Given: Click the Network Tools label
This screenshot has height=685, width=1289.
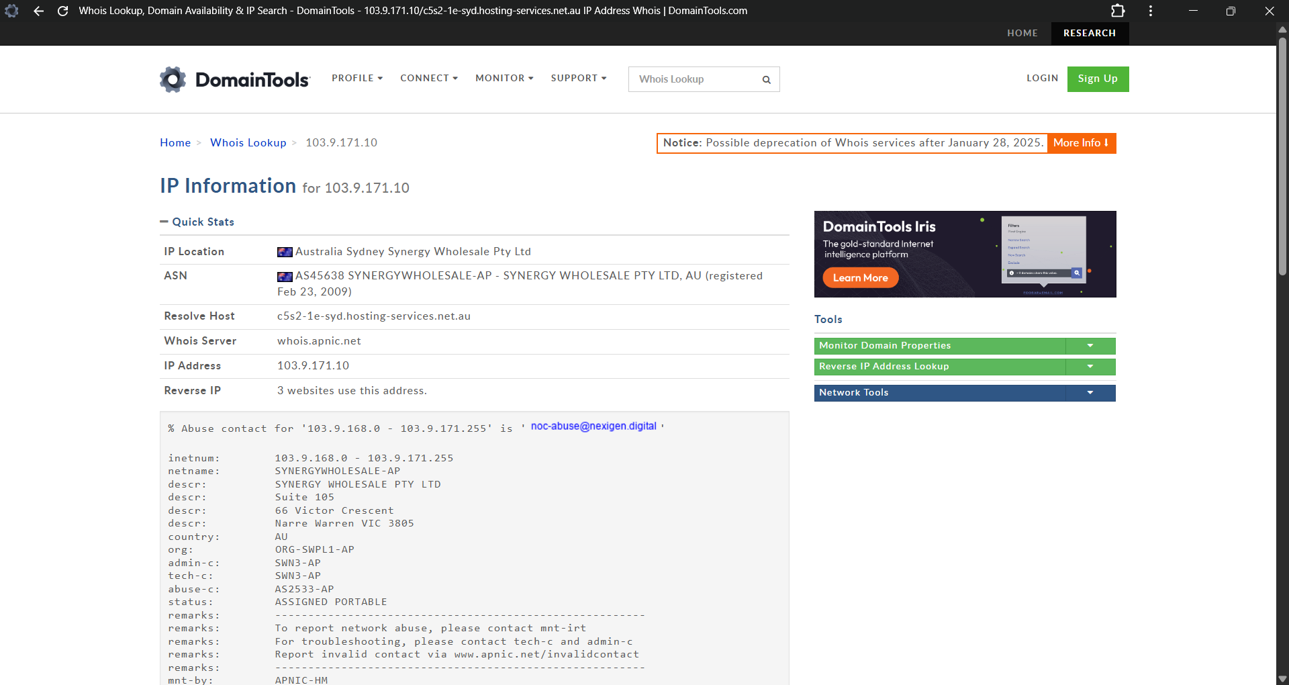Looking at the screenshot, I should 853,393.
